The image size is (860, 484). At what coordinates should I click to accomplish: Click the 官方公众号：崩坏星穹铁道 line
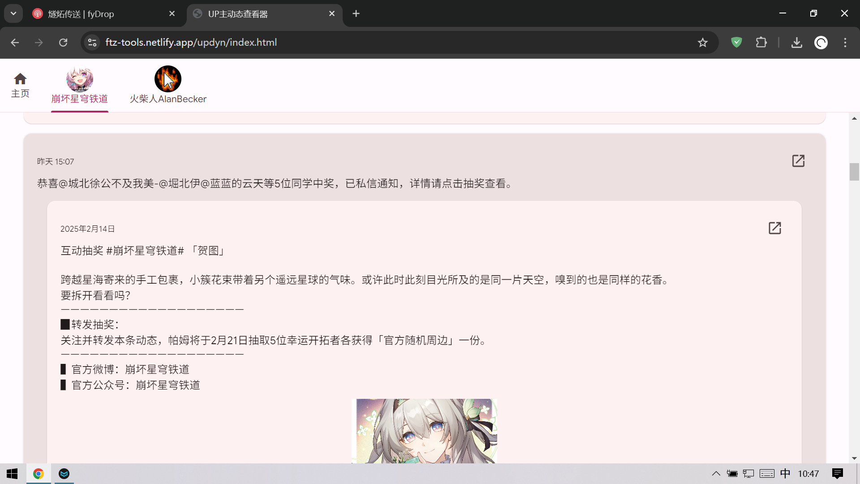(130, 385)
